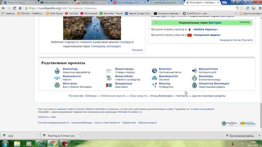
Task: Open the Кандидаты link
Action: pos(226,40)
